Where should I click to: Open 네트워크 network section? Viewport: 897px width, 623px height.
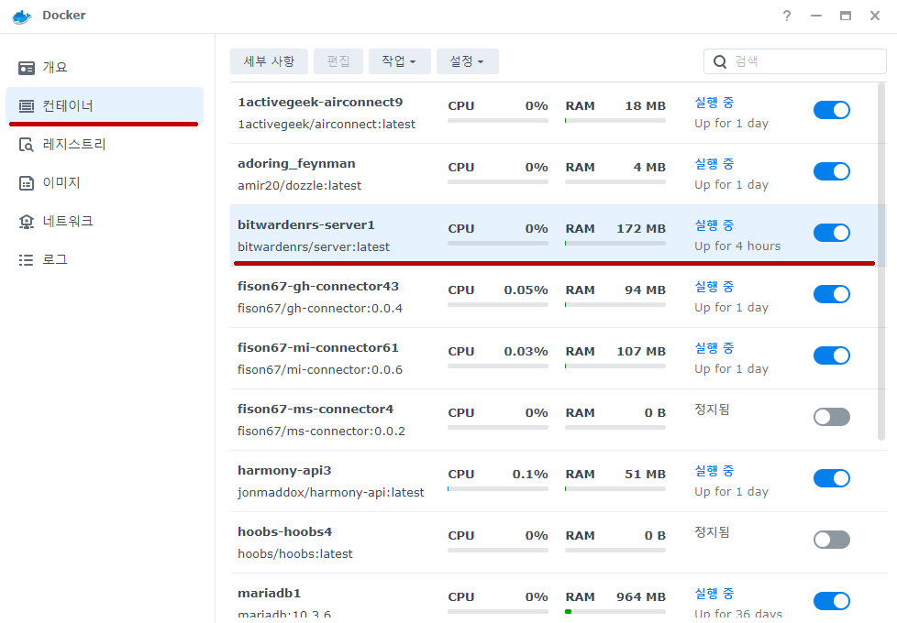point(105,221)
